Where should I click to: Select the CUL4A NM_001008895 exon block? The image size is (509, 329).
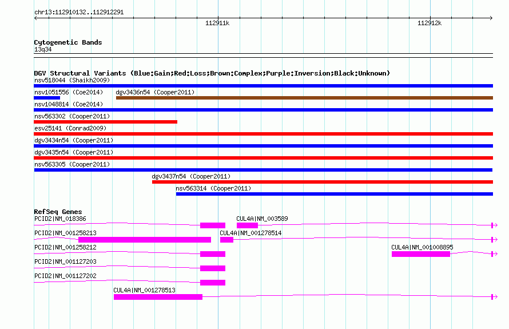(421, 254)
